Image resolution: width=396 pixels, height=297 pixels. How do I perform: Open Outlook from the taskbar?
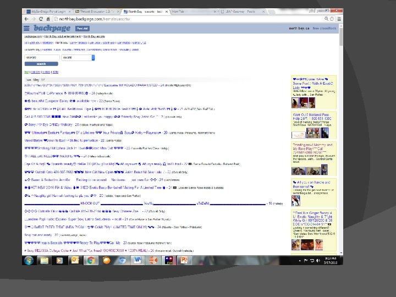click(x=75, y=260)
